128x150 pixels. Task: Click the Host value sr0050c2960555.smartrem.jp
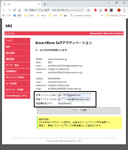pyautogui.click(x=64, y=89)
